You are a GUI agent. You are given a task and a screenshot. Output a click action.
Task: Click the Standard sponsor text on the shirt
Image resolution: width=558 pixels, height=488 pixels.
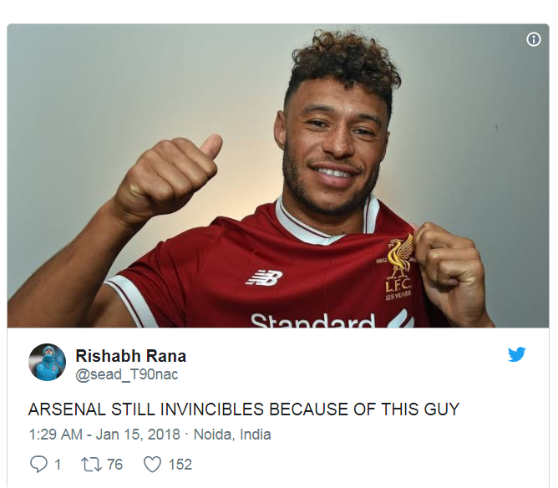(313, 320)
